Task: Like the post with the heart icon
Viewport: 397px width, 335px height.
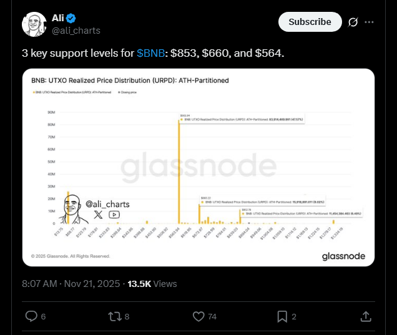Action: (199, 316)
